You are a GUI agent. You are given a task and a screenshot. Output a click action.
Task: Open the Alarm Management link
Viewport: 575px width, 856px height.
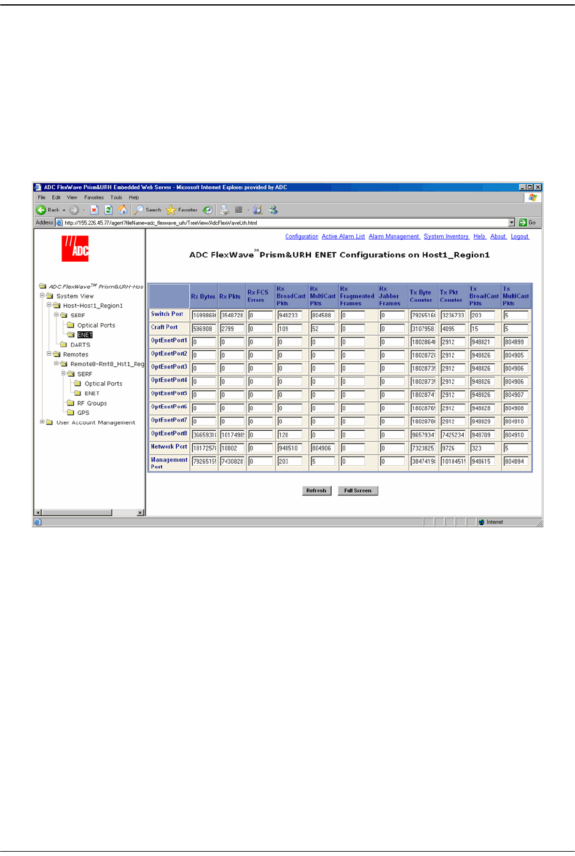(394, 237)
